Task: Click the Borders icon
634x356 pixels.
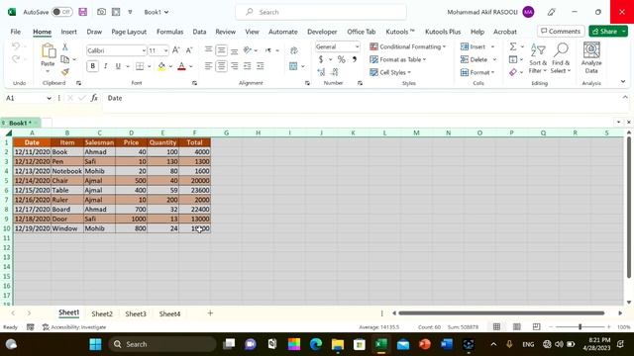Action: point(140,66)
